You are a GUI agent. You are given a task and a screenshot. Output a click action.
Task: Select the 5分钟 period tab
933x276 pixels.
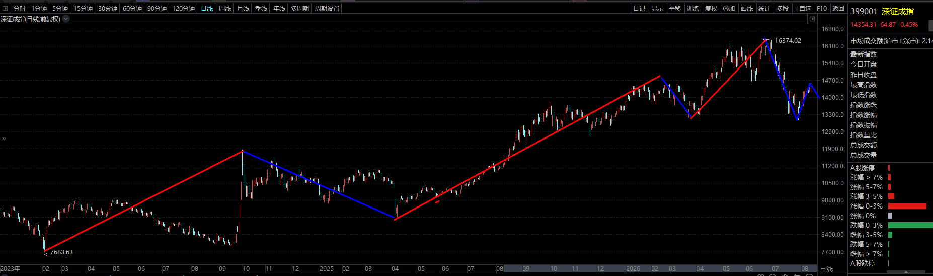pyautogui.click(x=60, y=9)
